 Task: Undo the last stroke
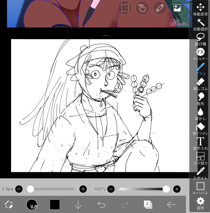(x=101, y=204)
